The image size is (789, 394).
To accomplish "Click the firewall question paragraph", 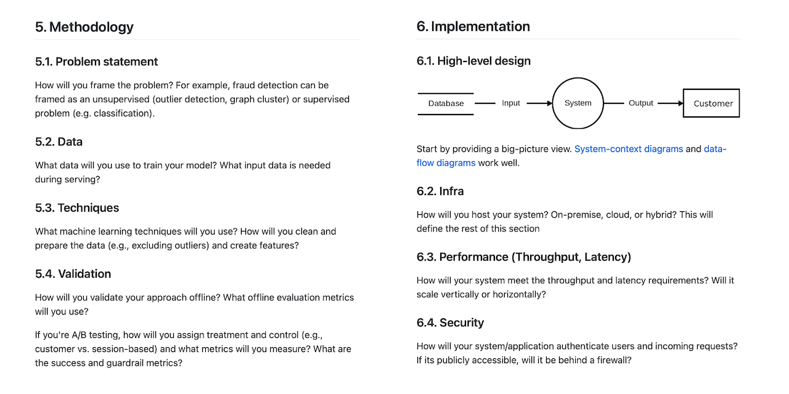I will 577,353.
